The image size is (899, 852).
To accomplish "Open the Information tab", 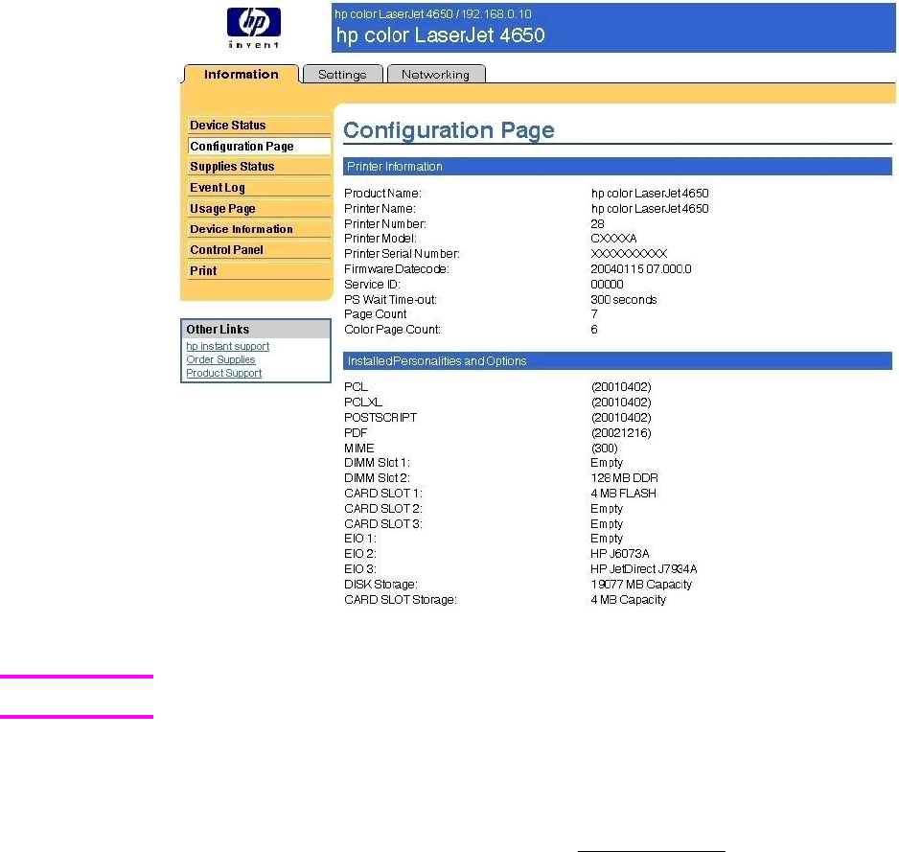I will (242, 74).
